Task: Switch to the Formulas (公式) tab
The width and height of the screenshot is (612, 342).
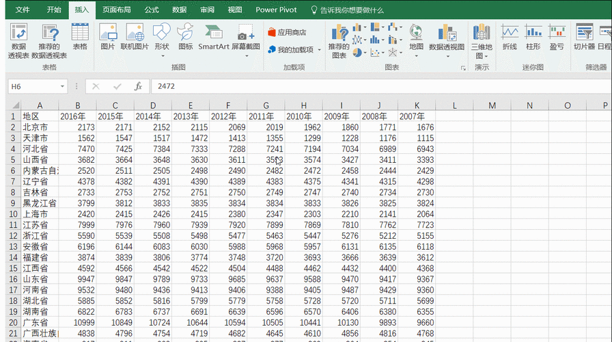Action: pos(152,10)
